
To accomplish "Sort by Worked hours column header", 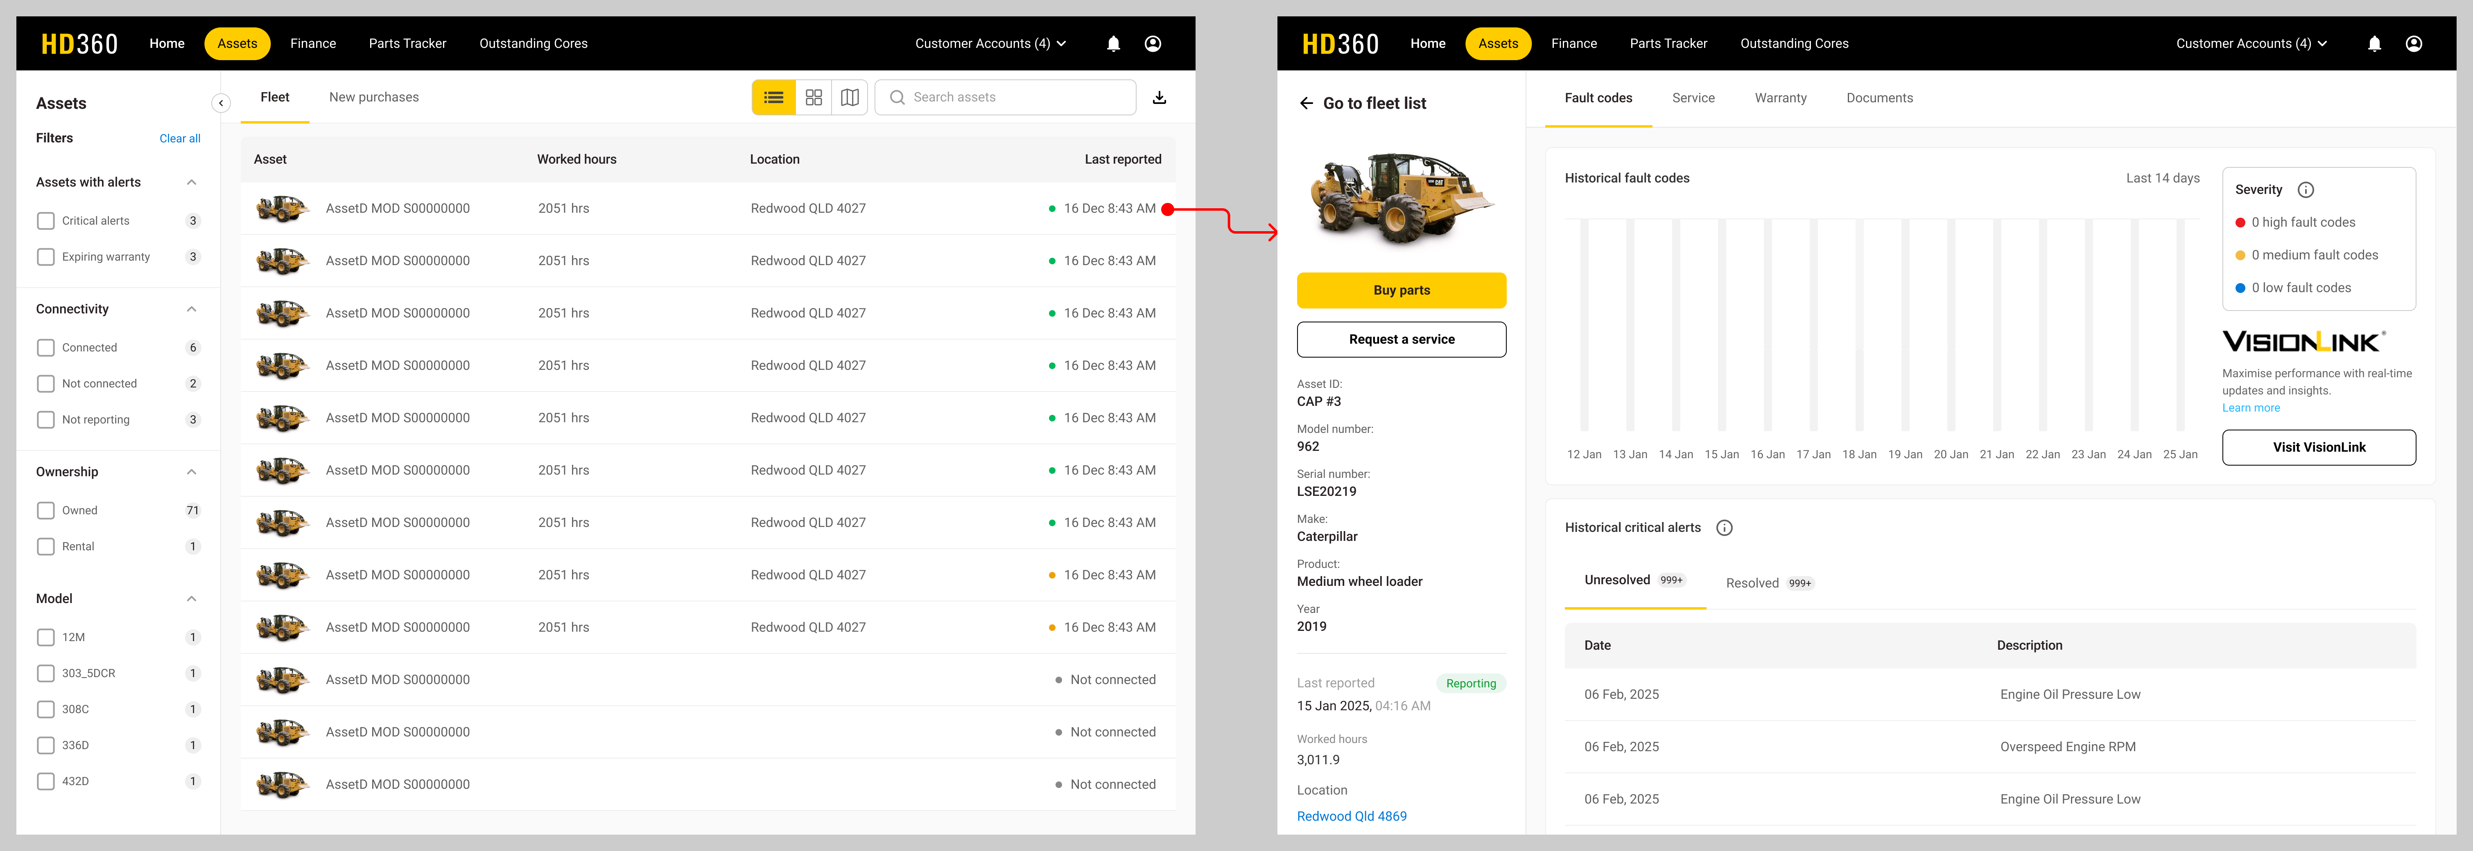I will click(x=576, y=159).
